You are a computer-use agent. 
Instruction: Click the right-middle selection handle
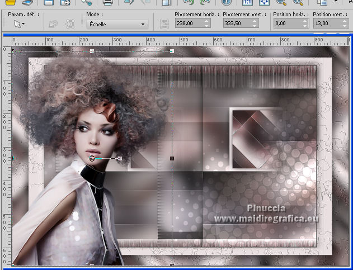click(172, 158)
